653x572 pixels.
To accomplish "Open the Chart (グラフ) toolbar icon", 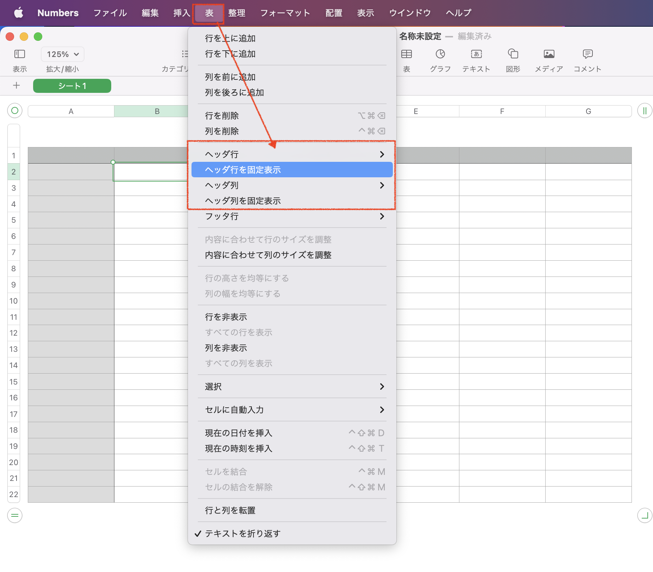I will [440, 54].
